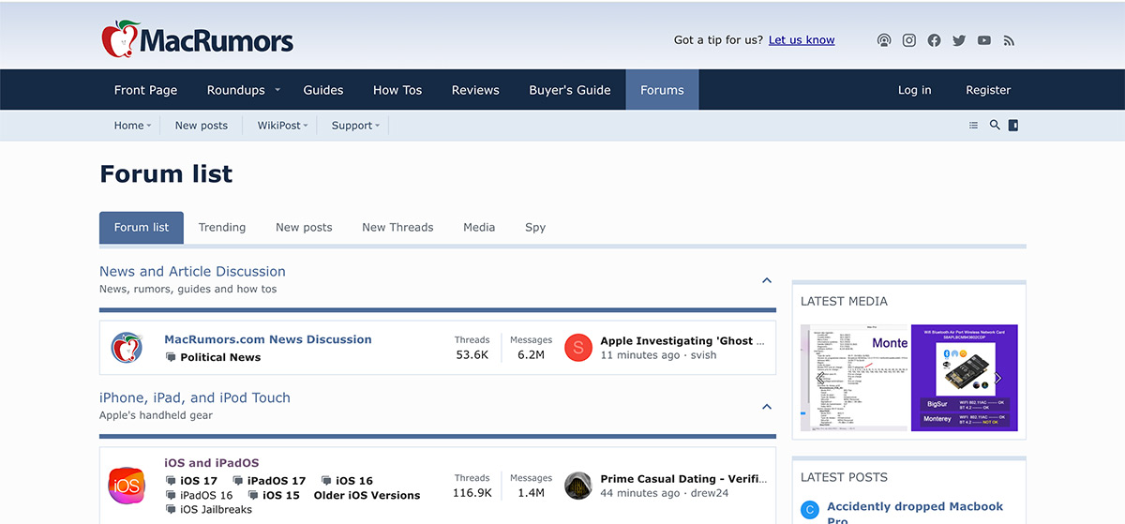
Task: Open the search magnifier icon
Action: click(995, 125)
